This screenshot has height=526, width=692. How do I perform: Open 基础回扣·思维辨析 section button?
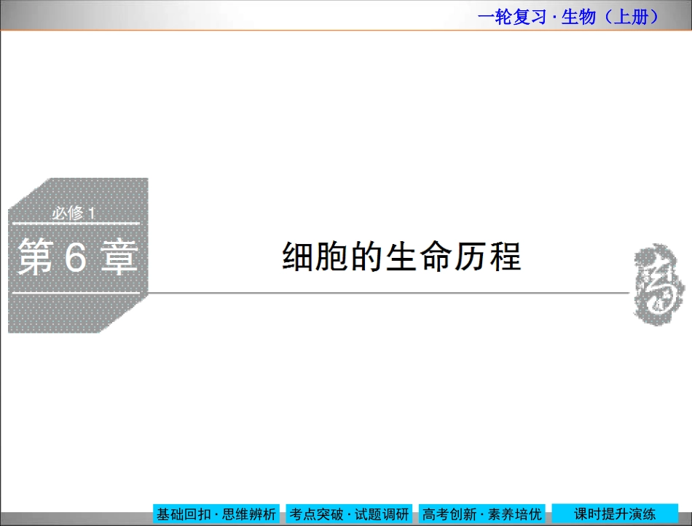pos(216,514)
